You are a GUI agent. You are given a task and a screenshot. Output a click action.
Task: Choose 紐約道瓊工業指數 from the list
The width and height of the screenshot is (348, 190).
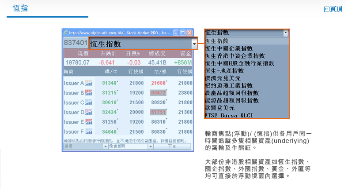point(246,86)
